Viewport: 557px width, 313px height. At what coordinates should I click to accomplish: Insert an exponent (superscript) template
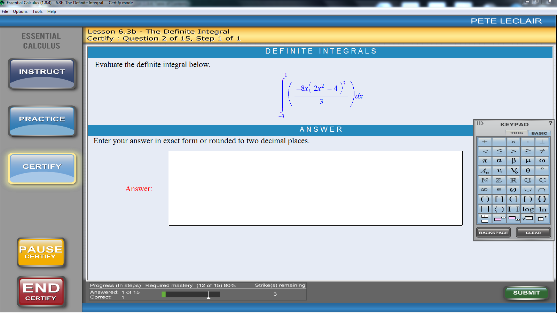click(x=499, y=218)
